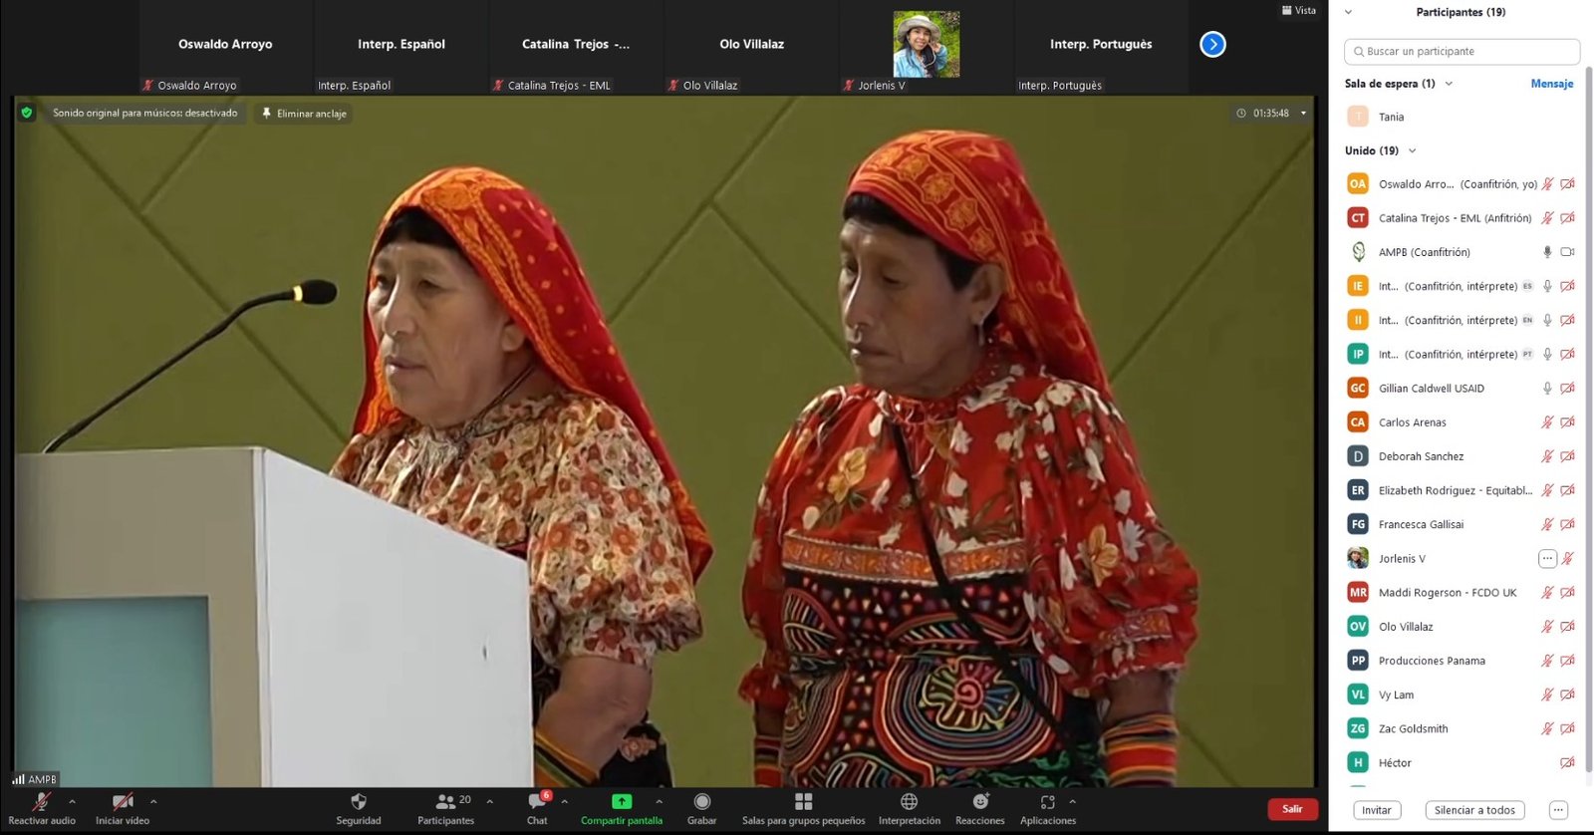
Task: Open the Vista view menu
Action: tap(1299, 11)
